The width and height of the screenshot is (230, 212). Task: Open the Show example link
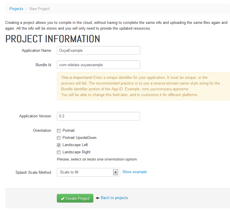click(x=134, y=172)
